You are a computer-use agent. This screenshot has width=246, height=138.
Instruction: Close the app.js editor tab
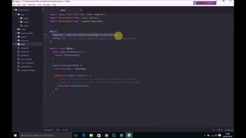click(81, 10)
